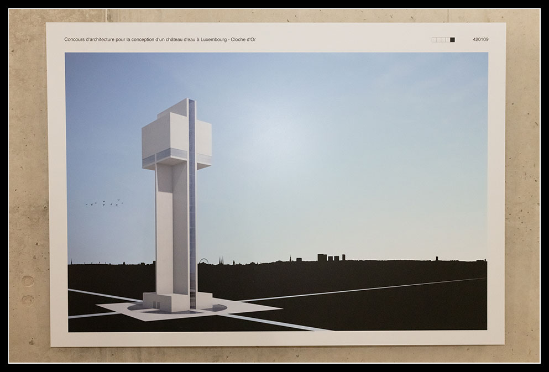
Task: Click the white water tower rendering
Action: click(177, 206)
